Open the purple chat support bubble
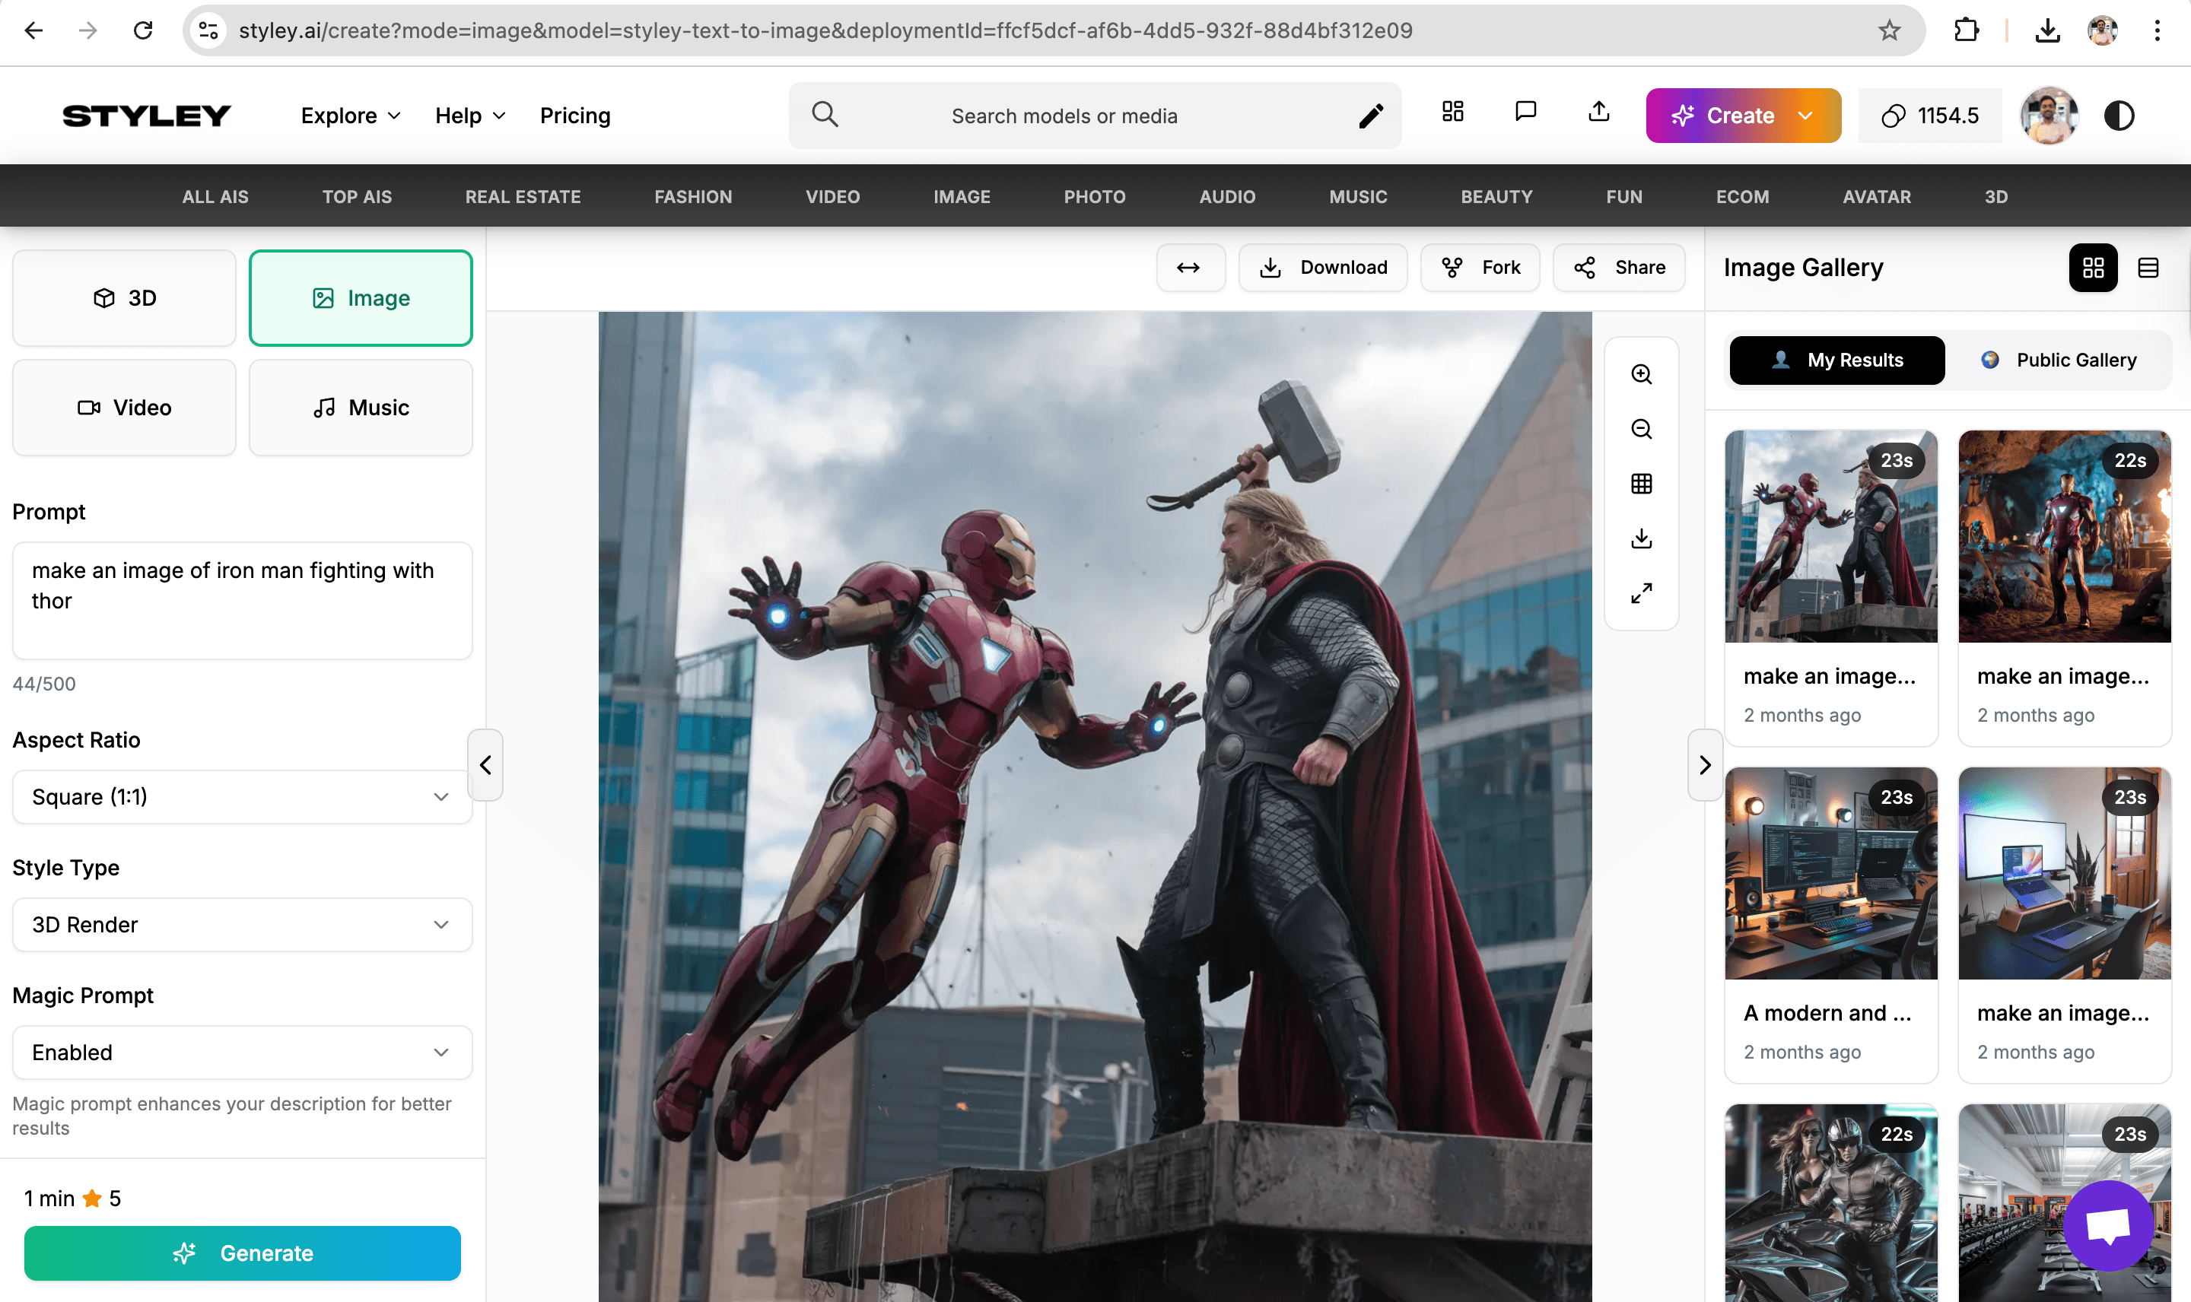This screenshot has height=1302, width=2191. click(x=2107, y=1224)
